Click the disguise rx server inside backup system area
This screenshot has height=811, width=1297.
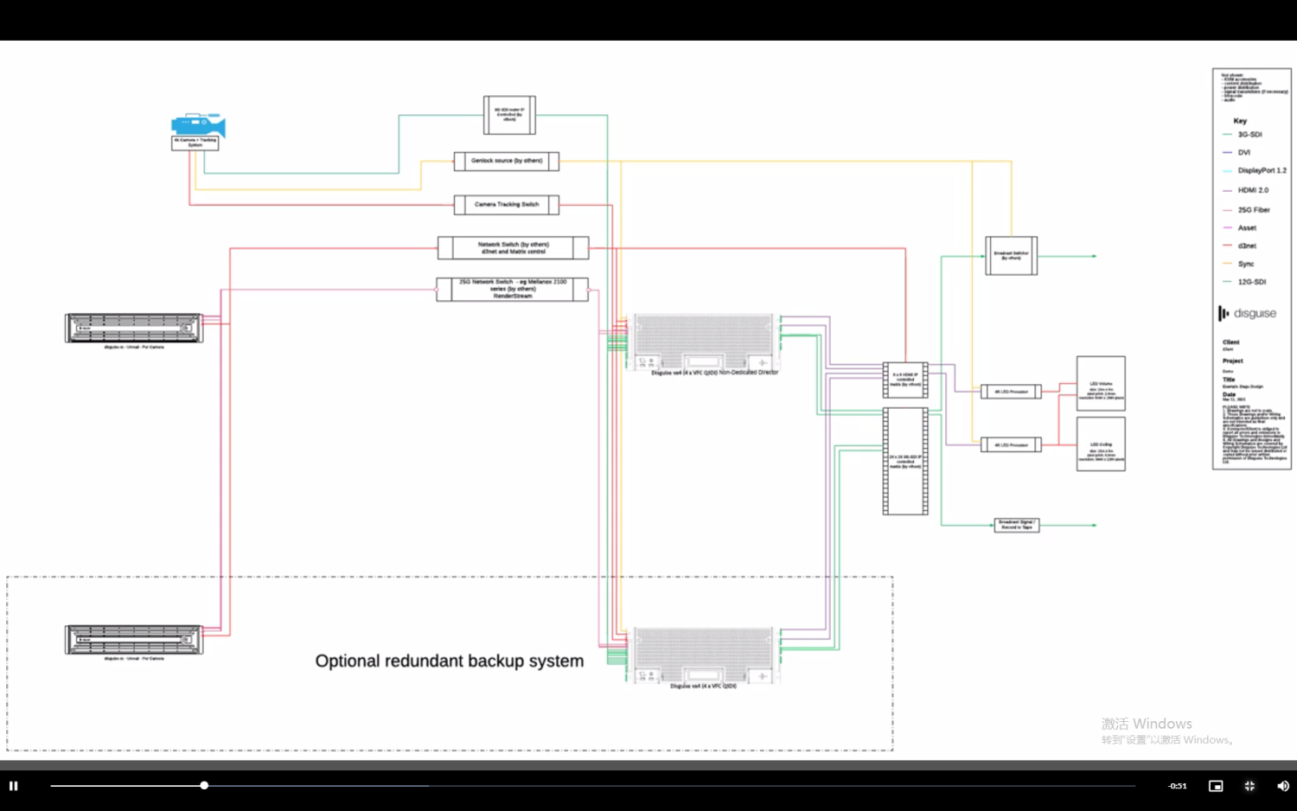pos(134,640)
